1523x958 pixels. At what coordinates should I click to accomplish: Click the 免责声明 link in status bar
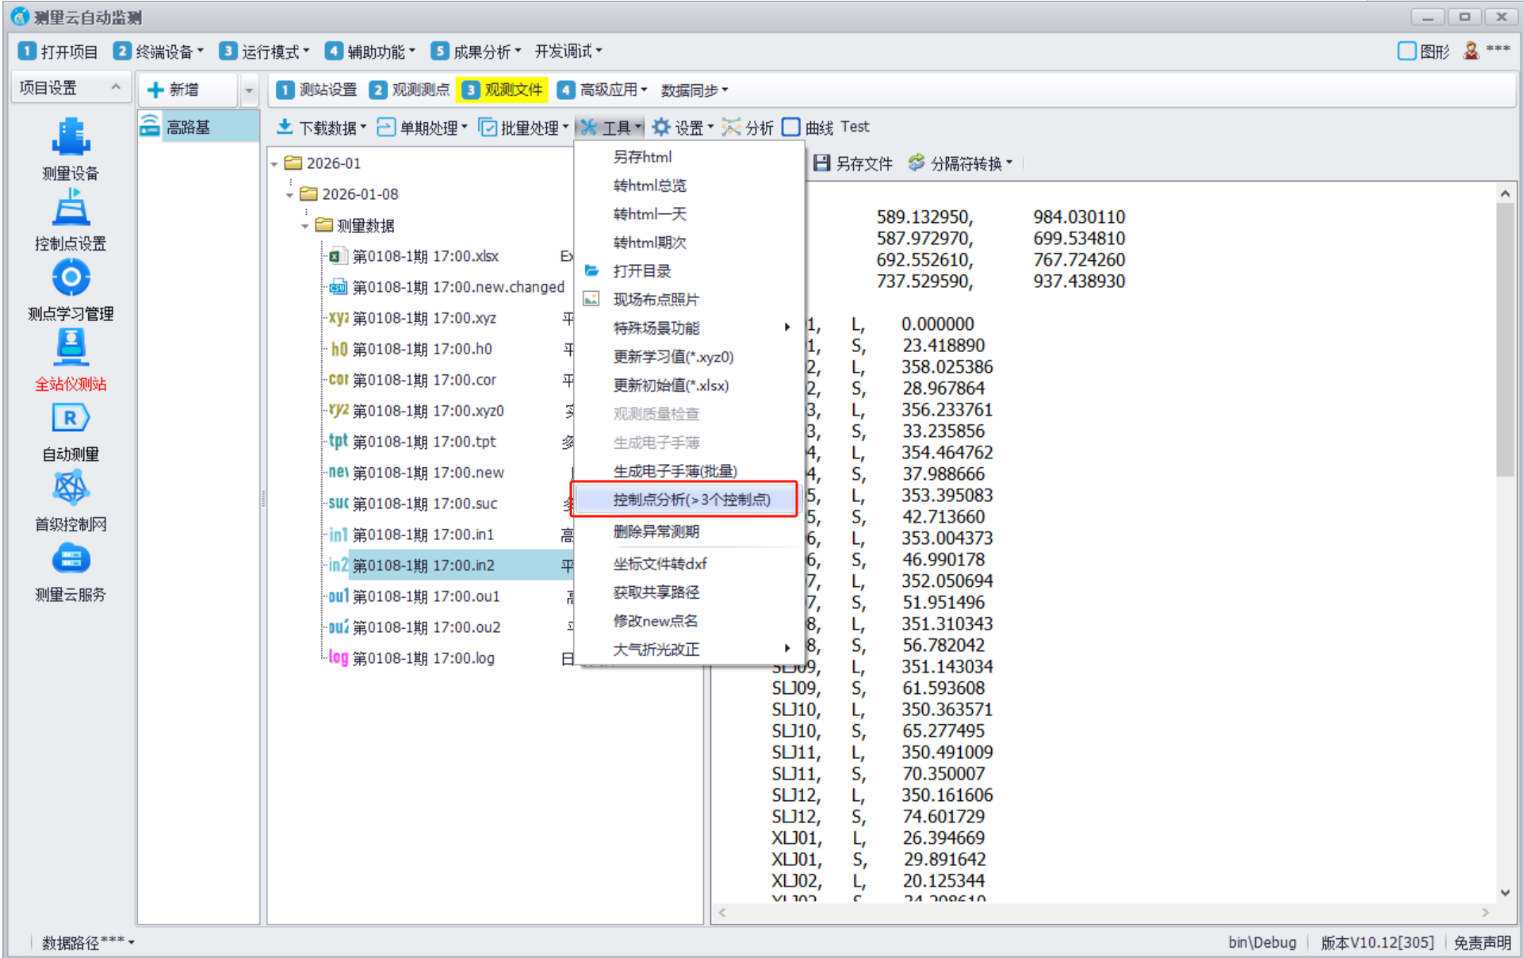[x=1481, y=942]
